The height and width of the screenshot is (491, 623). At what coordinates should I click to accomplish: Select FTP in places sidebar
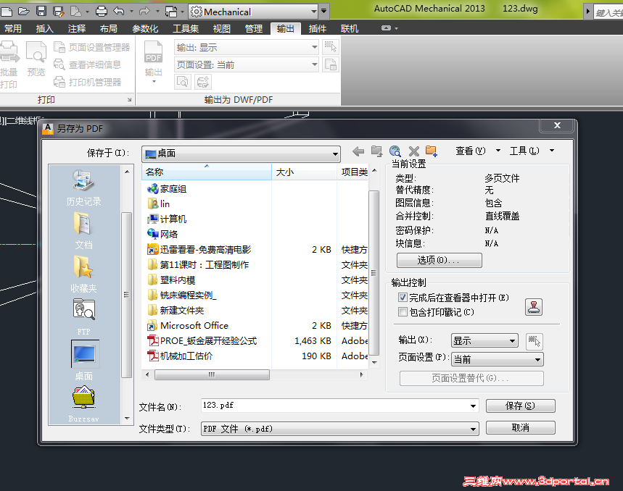point(84,318)
